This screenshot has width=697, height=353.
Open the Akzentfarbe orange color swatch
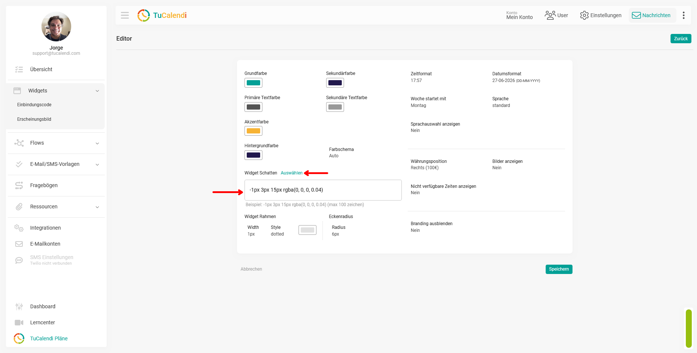(253, 131)
